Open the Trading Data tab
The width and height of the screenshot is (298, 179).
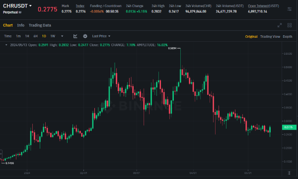(40, 25)
